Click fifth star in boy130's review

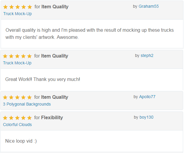point(29,118)
